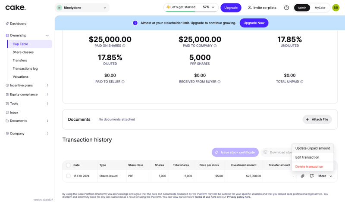Open Share classes in the sidebar
Screen dimensions: 345x202
click(x=23, y=52)
